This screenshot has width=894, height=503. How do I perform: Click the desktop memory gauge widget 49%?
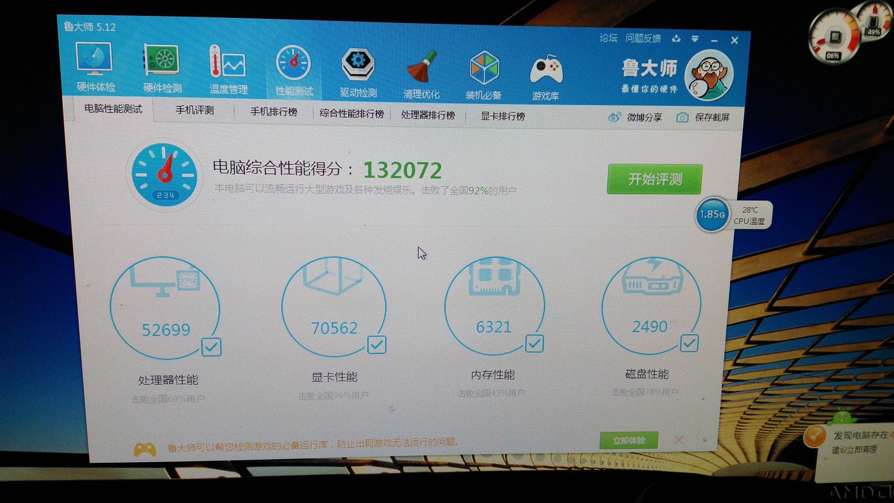[875, 21]
